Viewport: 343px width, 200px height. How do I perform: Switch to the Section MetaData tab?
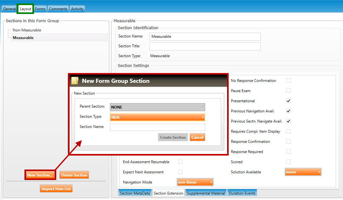[x=135, y=193]
